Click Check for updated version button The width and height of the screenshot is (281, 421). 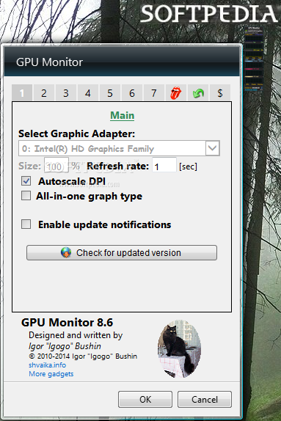pos(122,252)
